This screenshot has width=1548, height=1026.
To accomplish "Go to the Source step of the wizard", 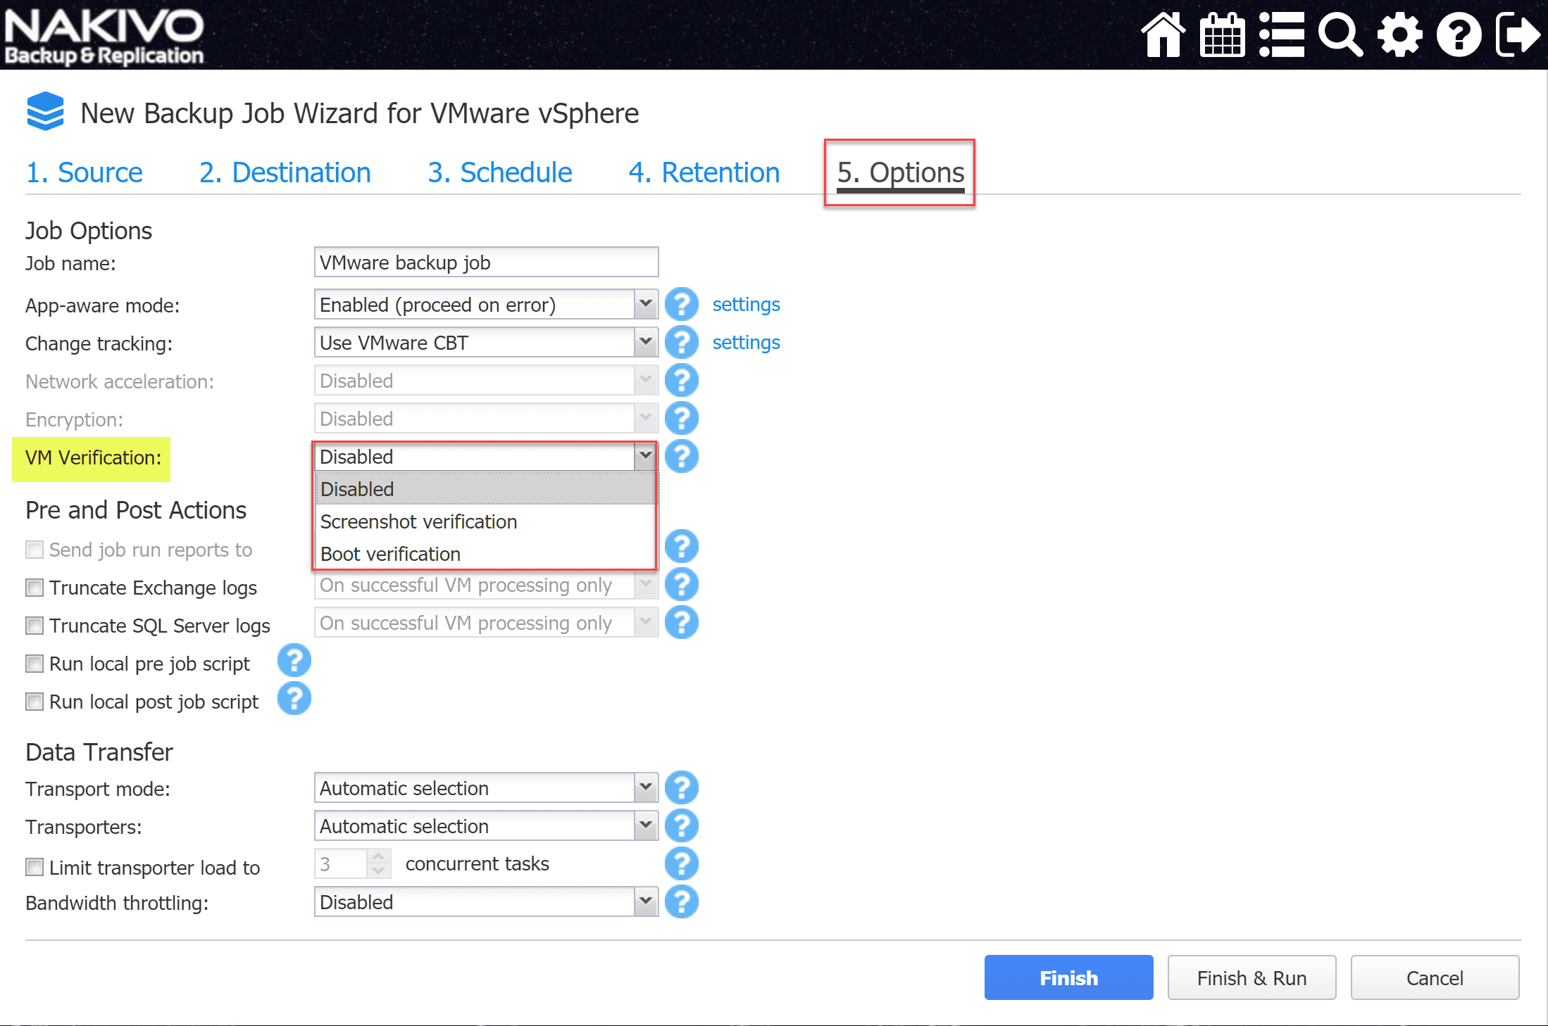I will (84, 172).
